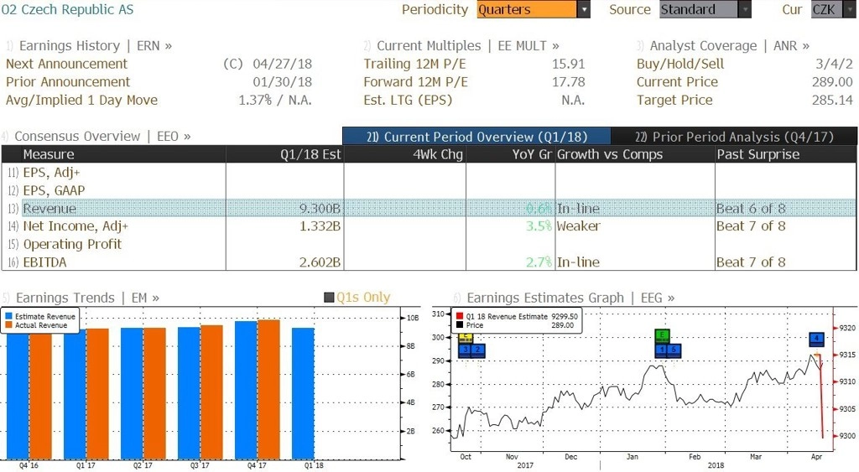859x472 pixels.
Task: Click the blue 1 marker on estimates graph
Action: tap(662, 350)
